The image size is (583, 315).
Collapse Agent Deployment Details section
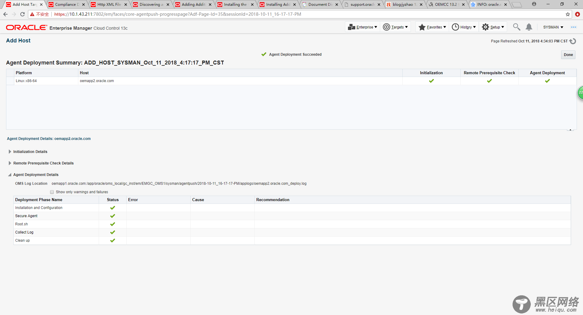10,175
